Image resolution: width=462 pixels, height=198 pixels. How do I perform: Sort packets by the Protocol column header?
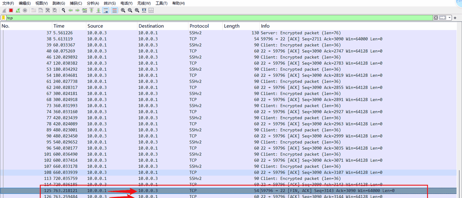(199, 26)
